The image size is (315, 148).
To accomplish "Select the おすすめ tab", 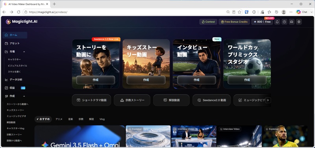I will click(43, 119).
